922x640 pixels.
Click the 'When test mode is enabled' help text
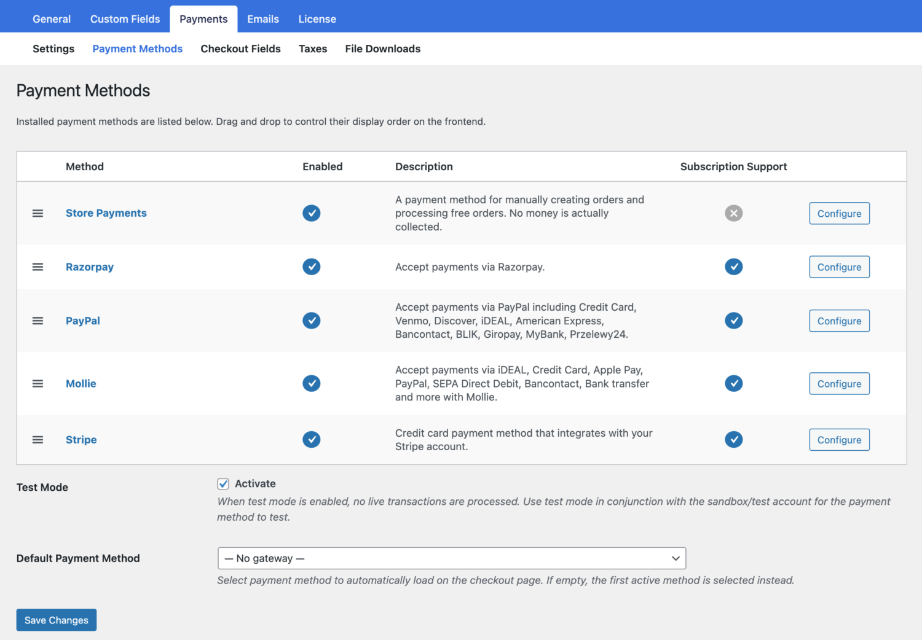[x=553, y=509]
